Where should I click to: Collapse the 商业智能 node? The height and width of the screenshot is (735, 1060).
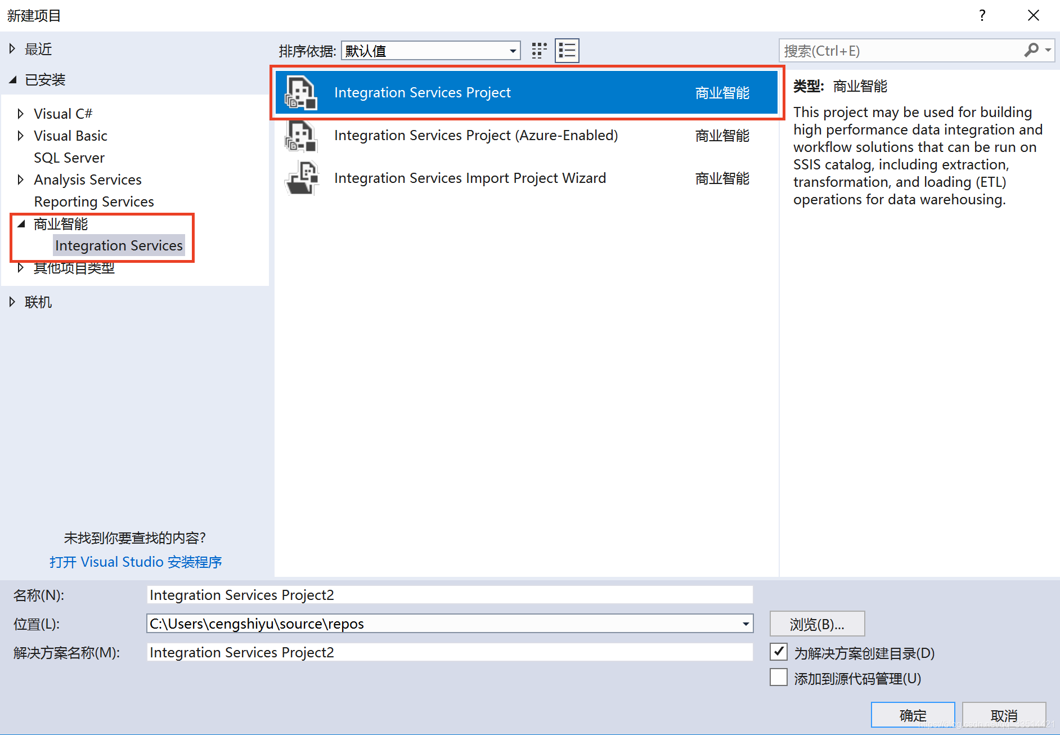coord(21,224)
